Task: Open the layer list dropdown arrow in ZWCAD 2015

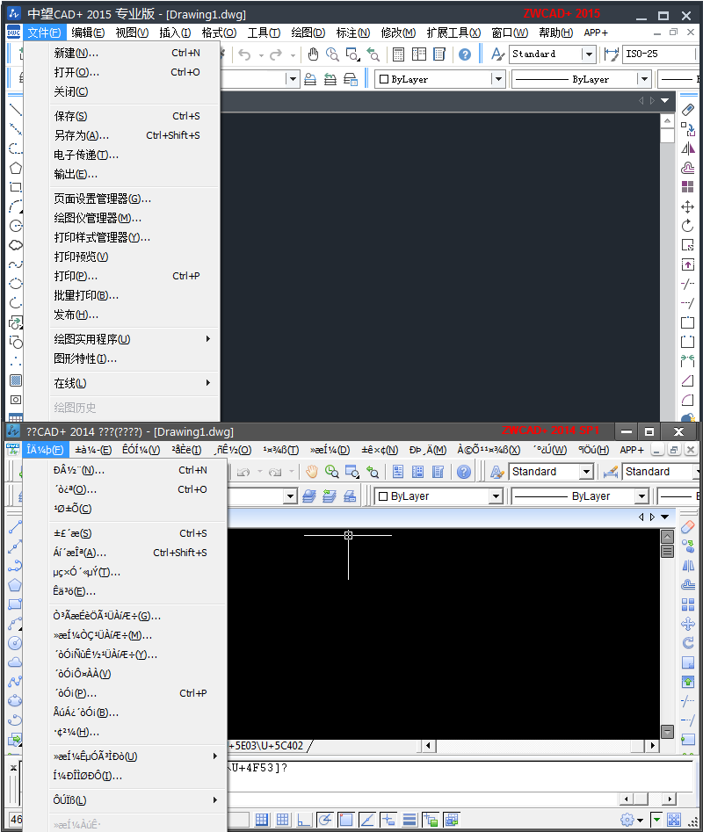Action: pyautogui.click(x=293, y=80)
